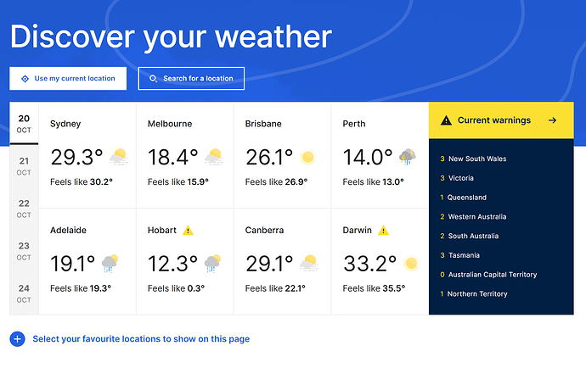Open the Current warnings panel header
The width and height of the screenshot is (586, 379).
tap(493, 120)
